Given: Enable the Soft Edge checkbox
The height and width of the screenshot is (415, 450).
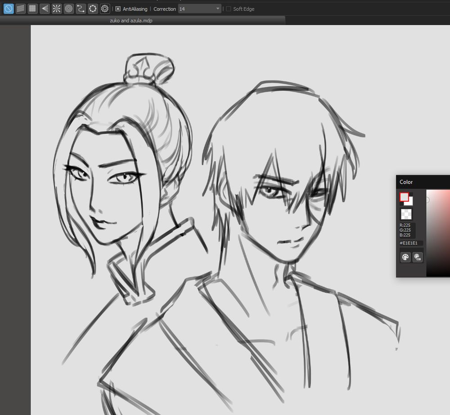Looking at the screenshot, I should (229, 9).
